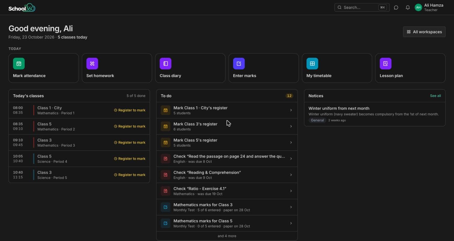Open the School360 logo home link
The width and height of the screenshot is (454, 241).
(x=22, y=8)
